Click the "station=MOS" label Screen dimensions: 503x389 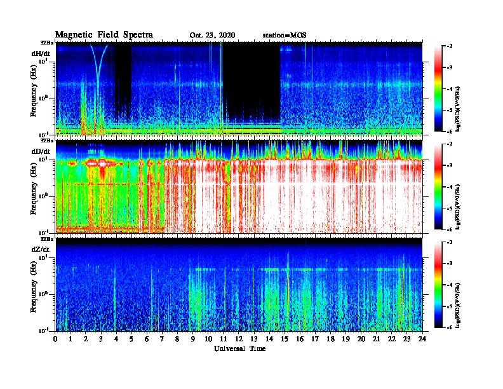pos(285,36)
